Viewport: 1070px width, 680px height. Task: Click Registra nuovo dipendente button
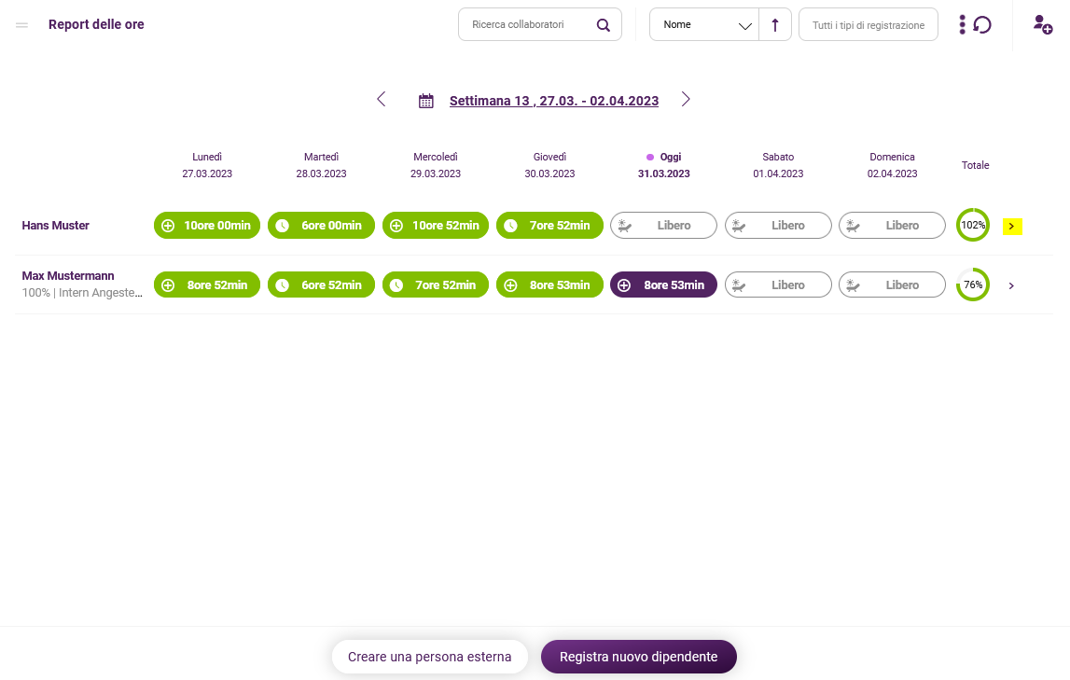[639, 657]
